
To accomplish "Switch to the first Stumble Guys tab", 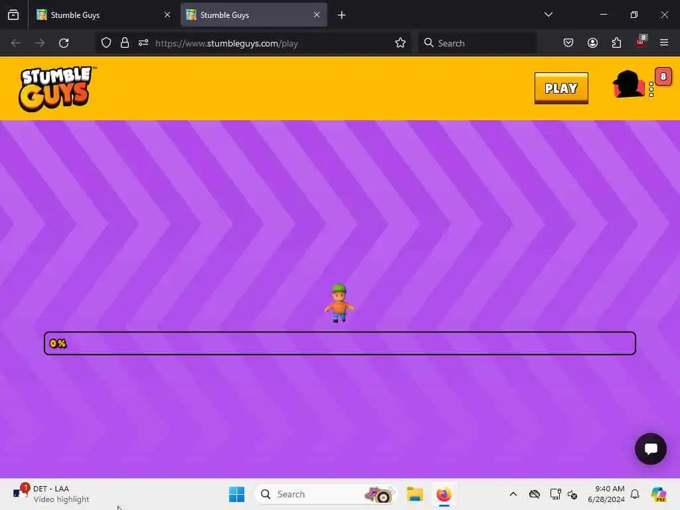I will tap(103, 15).
